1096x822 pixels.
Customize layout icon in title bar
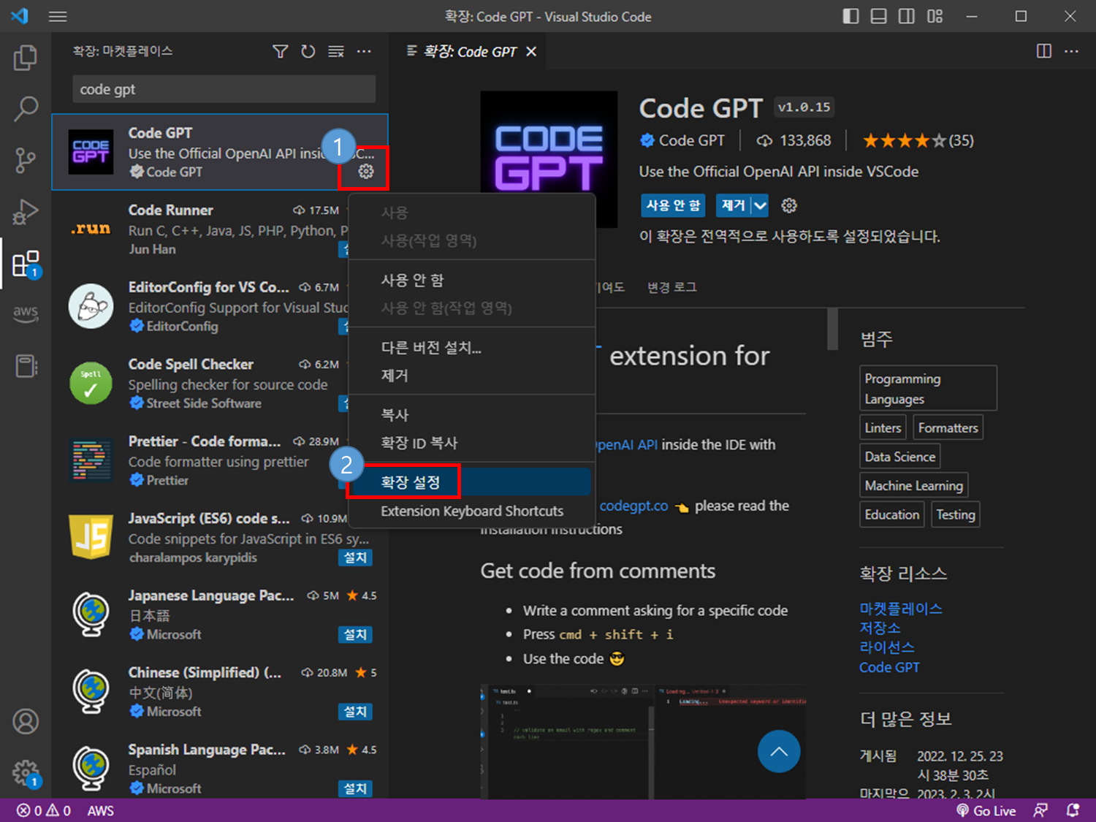pyautogui.click(x=935, y=16)
